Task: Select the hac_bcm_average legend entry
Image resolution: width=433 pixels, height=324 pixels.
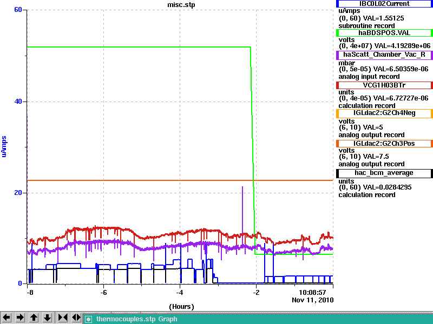Action: (384, 173)
